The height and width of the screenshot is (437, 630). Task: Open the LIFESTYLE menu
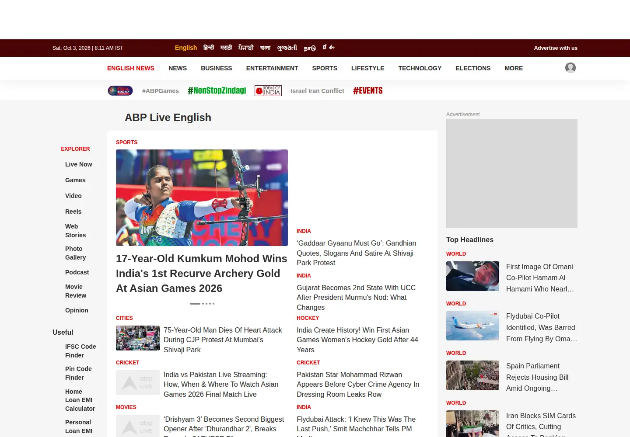click(x=368, y=68)
